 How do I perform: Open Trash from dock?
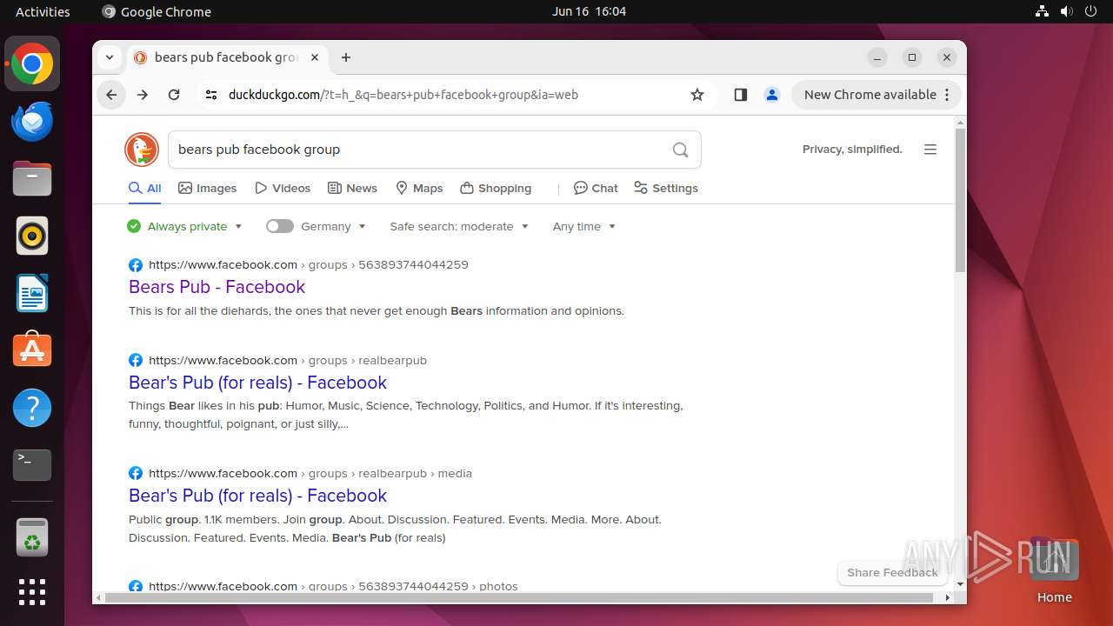point(32,538)
